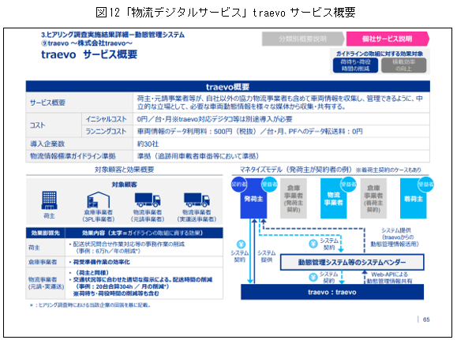Click the 物流情報標準ガイドライン準拠 label
The image size is (457, 340).
pyautogui.click(x=73, y=156)
